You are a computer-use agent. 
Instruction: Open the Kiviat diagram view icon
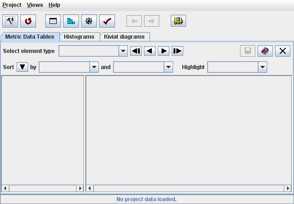point(89,21)
